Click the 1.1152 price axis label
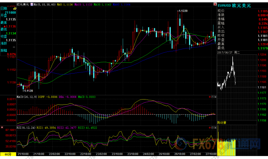Image resolution: width=268 pixels, height=159 pixels. coord(11,70)
